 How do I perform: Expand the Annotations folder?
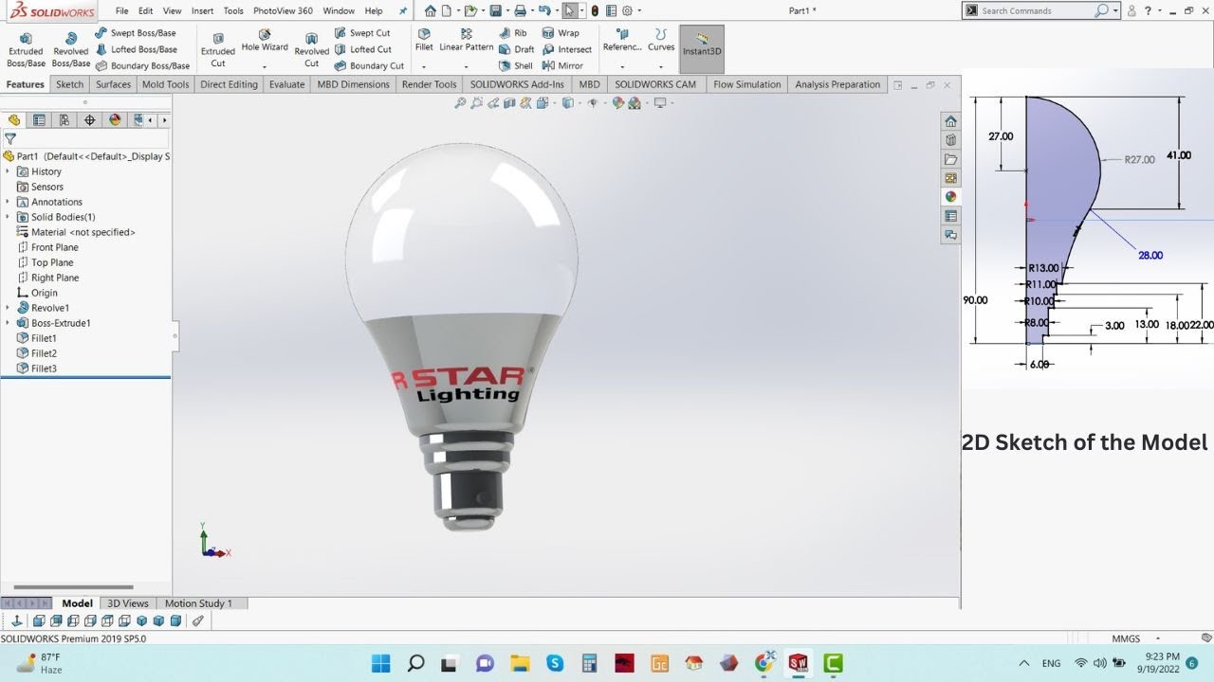point(8,202)
